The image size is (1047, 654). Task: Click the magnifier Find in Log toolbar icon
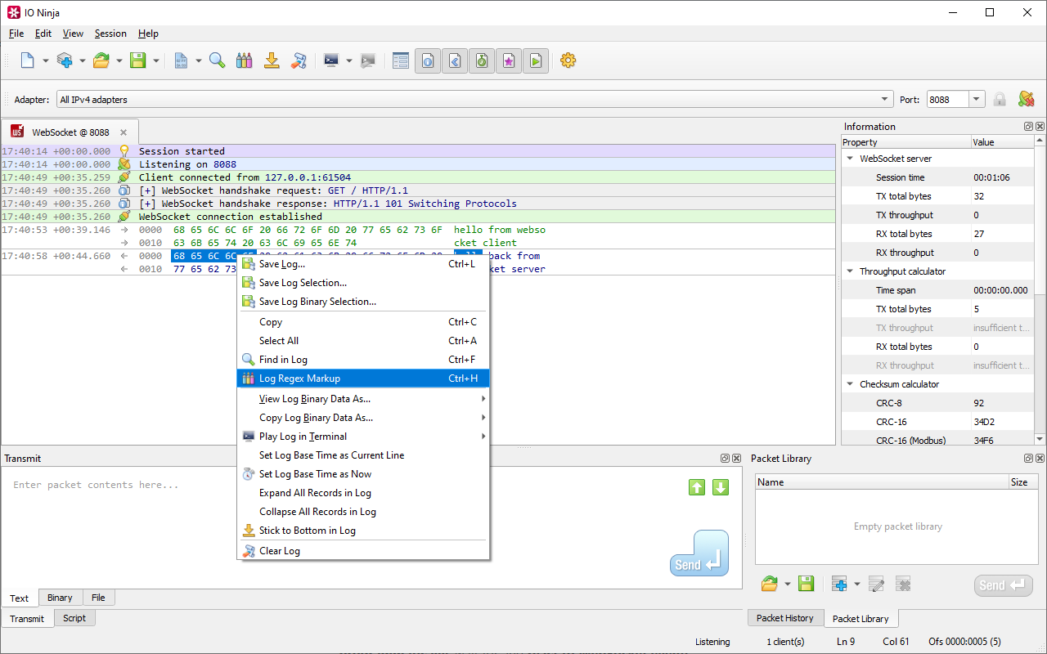(x=217, y=60)
